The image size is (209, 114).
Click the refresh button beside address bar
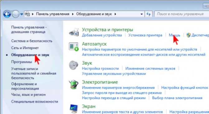(x=149, y=14)
